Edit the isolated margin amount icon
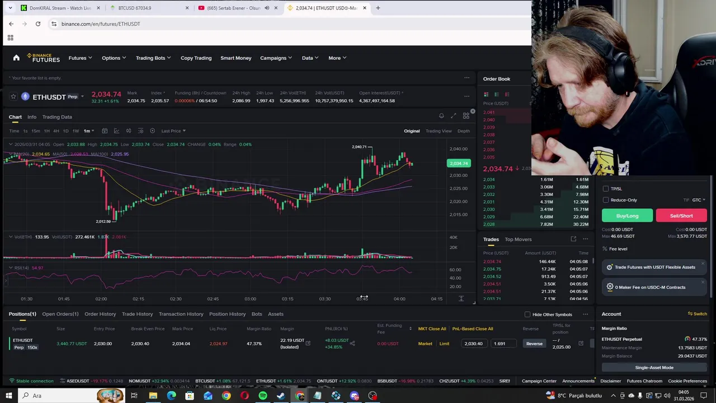This screenshot has width=716, height=403. click(308, 344)
